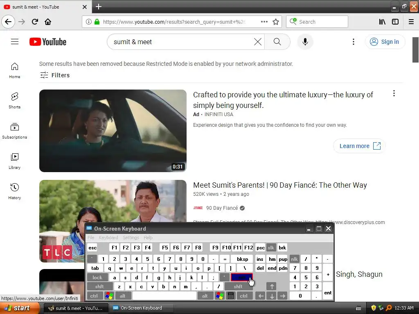The image size is (419, 314).
Task: Toggle the left shft key on keyboard
Action: coord(99,287)
